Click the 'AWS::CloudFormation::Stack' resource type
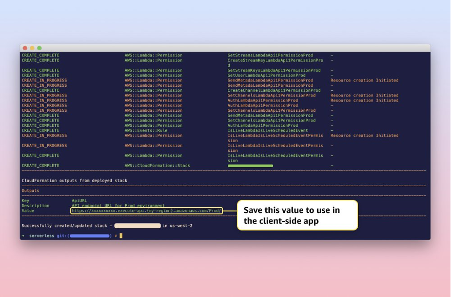This screenshot has width=451, height=297. coord(158,166)
